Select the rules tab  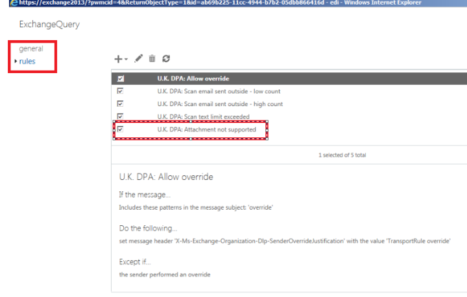(x=27, y=61)
